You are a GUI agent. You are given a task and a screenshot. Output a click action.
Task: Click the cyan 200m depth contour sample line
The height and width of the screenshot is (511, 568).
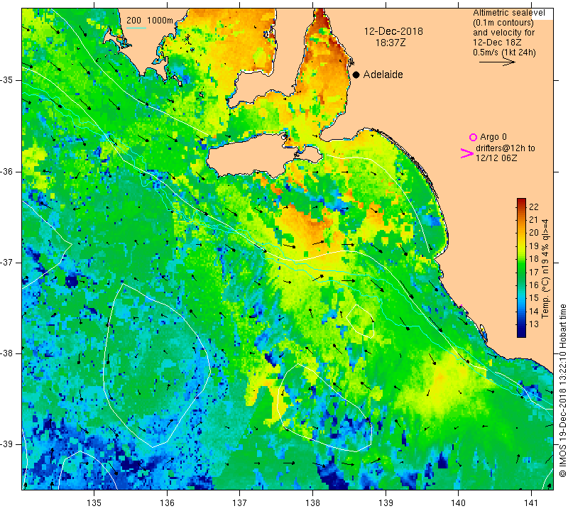pyautogui.click(x=136, y=28)
